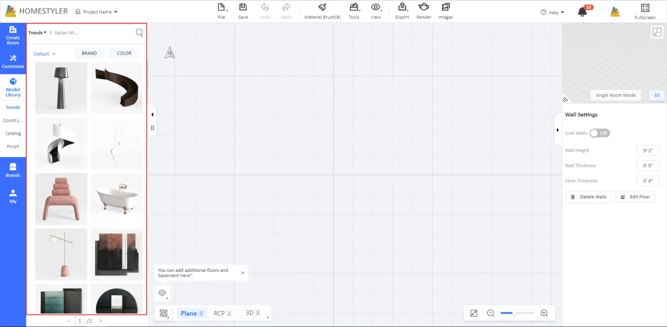Open the Catalog section in sidebar

point(13,134)
